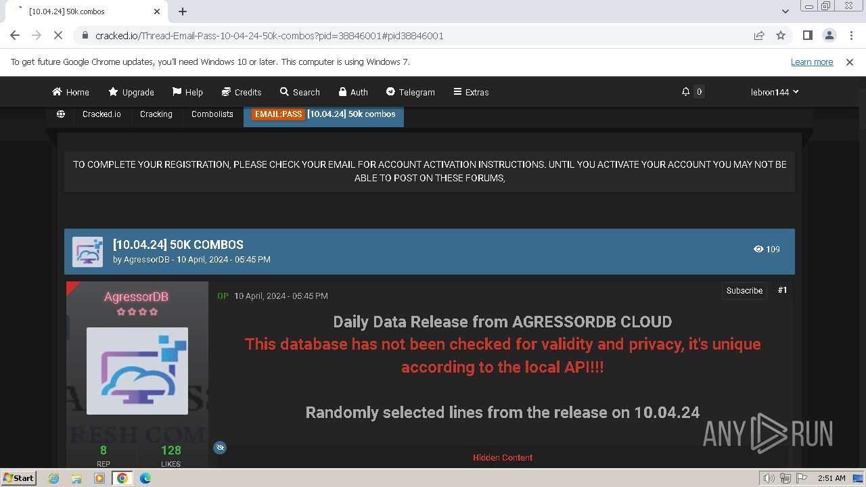Open post number #1 permalink
This screenshot has width=866, height=487.
point(782,289)
